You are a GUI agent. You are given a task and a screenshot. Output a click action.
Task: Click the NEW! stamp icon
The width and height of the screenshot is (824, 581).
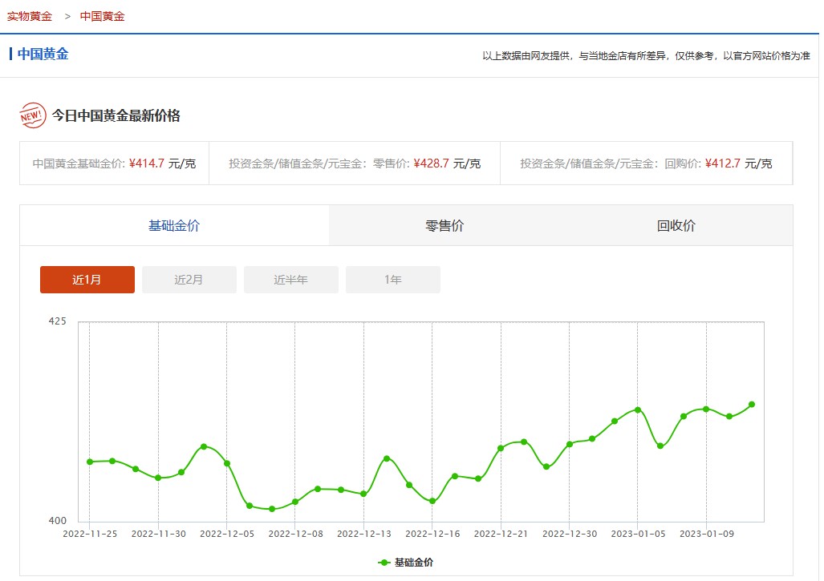tap(33, 115)
